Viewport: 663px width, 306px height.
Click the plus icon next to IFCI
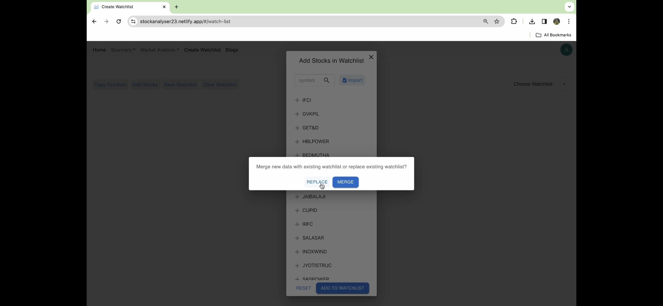(297, 100)
